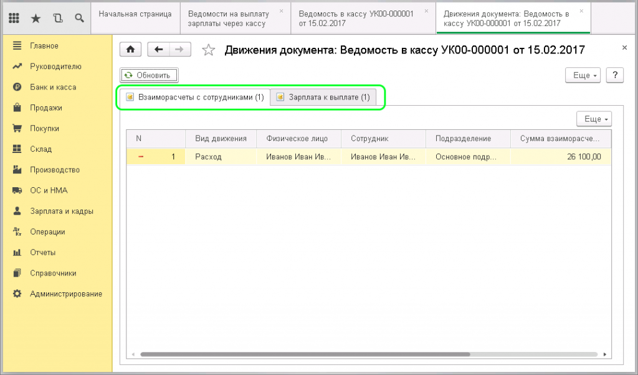Add document to favorites with star outline
The width and height of the screenshot is (638, 375).
(208, 50)
